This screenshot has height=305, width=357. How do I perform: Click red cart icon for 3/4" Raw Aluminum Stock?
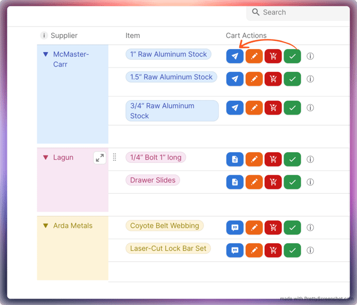(273, 108)
